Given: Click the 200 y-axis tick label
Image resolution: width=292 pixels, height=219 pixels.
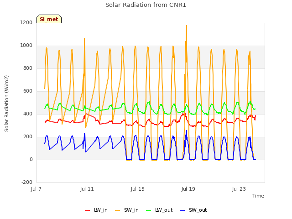Looking at the screenshot, I should (28, 137).
